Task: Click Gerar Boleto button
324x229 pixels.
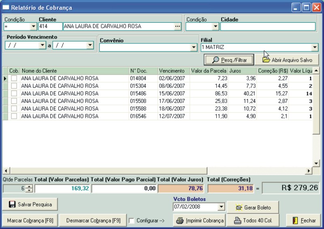Action: tap(253, 207)
